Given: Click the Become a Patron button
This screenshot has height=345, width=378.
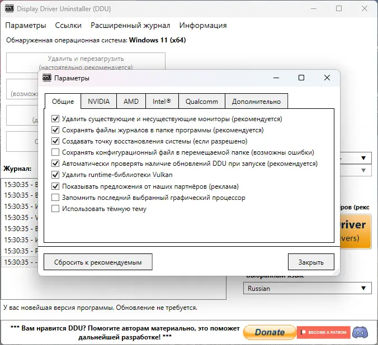Looking at the screenshot, I should pos(323,333).
